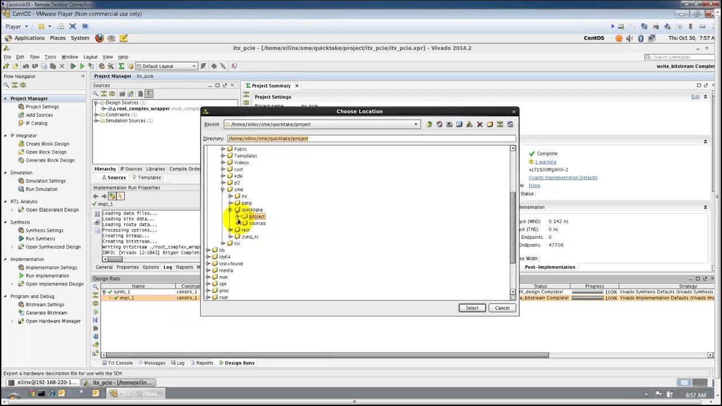The height and width of the screenshot is (406, 722).
Task: Open the File menu
Action: pos(7,57)
